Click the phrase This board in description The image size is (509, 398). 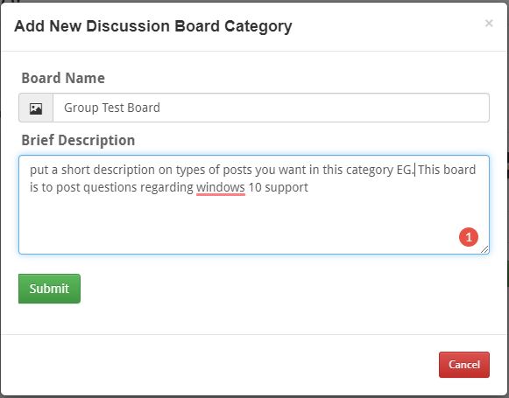point(447,170)
